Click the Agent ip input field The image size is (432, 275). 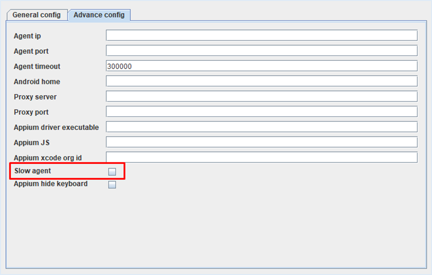pyautogui.click(x=261, y=36)
